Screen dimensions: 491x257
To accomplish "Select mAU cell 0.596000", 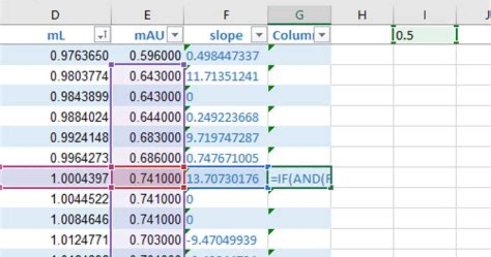I will click(147, 56).
